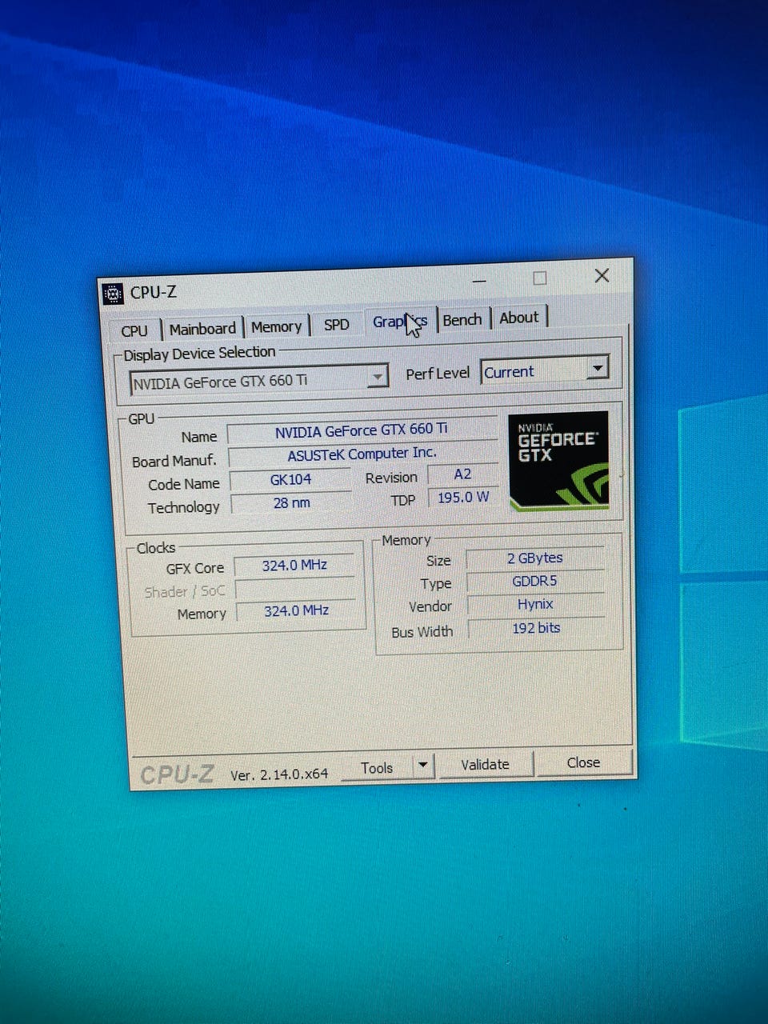Click the 2 GBytes memory size value
Viewport: 768px width, 1024px height.
[x=534, y=558]
